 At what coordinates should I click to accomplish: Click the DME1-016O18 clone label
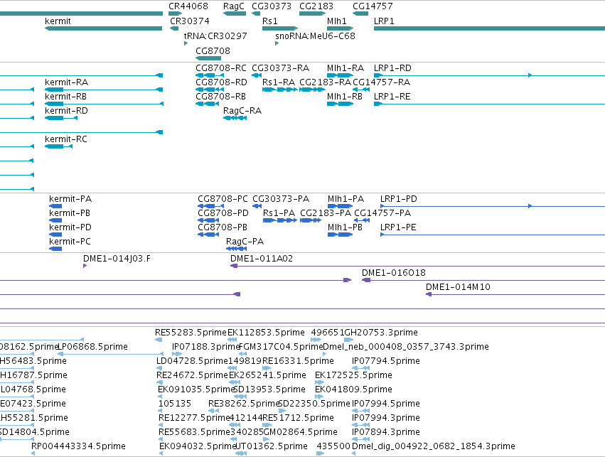coord(394,273)
